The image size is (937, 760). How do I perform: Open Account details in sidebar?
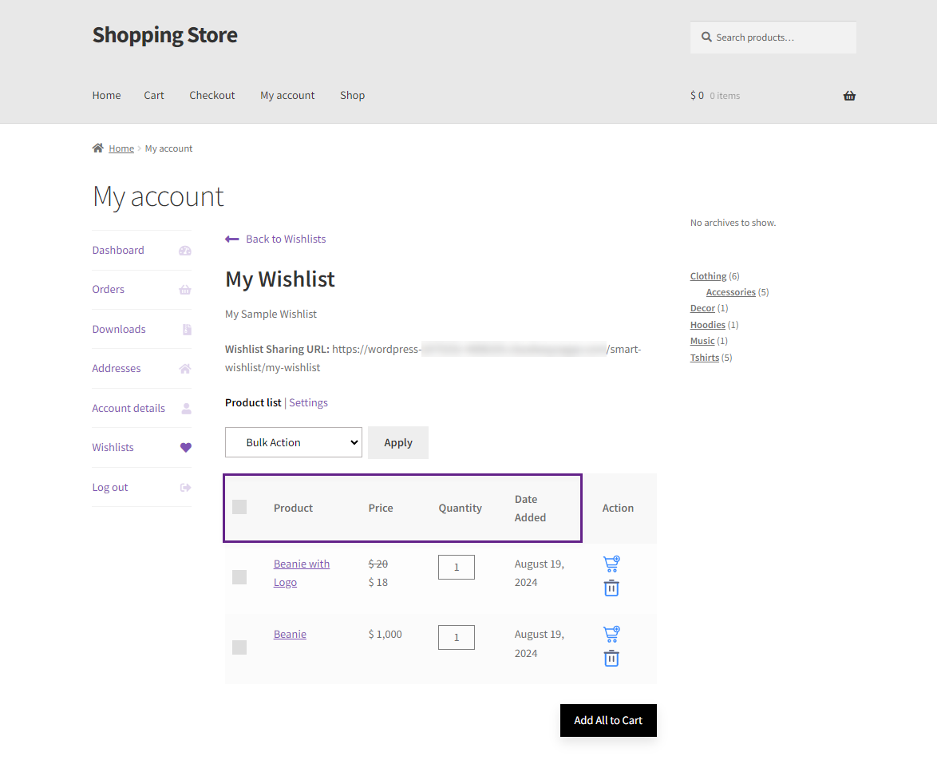click(128, 408)
